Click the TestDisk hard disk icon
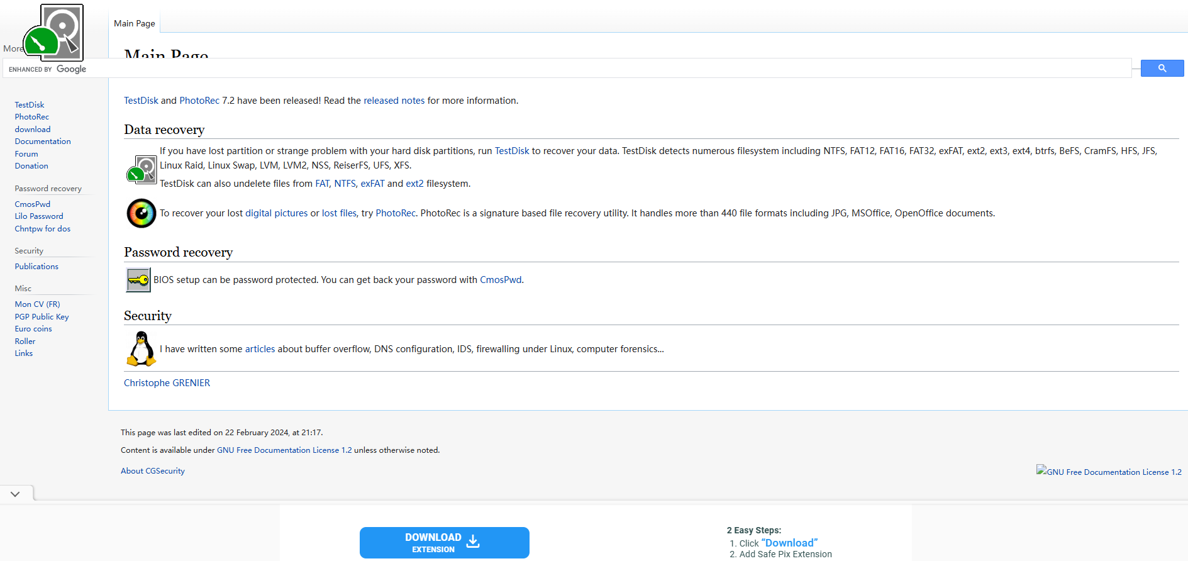Viewport: 1188px width, 561px height. [142, 170]
